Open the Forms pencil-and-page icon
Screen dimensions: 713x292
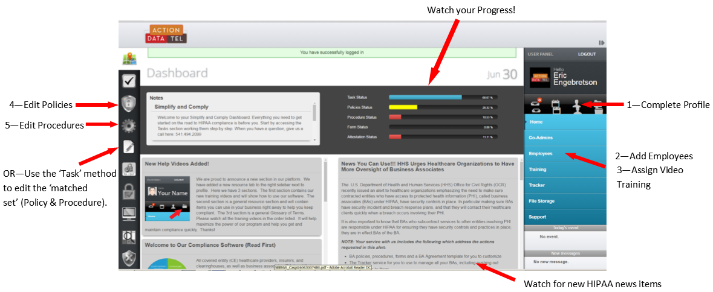(129, 147)
